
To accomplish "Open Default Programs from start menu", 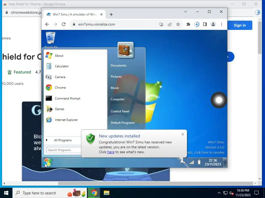I will pos(123,123).
